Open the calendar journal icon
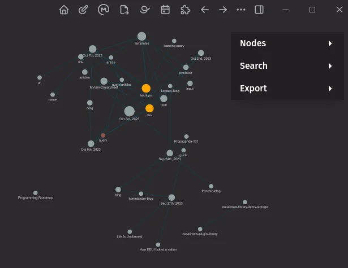348x268 pixels. [165, 10]
